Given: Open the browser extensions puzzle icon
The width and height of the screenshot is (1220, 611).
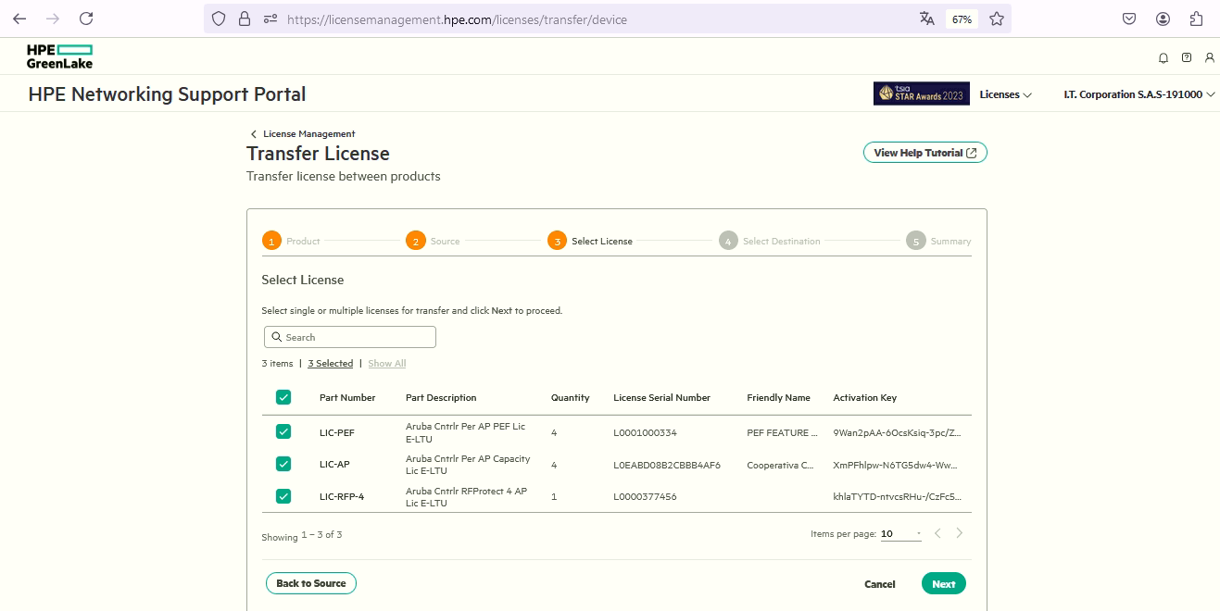Looking at the screenshot, I should click(x=1197, y=19).
